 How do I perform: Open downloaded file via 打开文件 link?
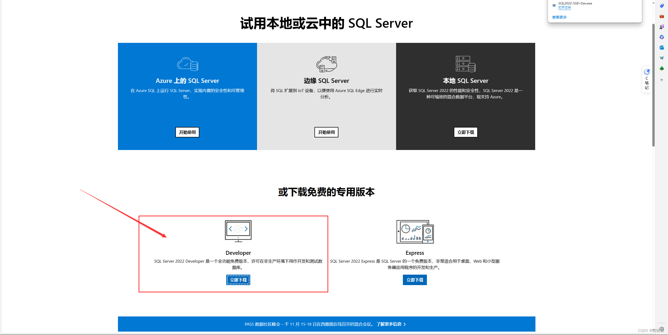[564, 8]
